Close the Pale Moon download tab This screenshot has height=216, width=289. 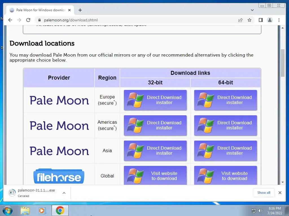[x=69, y=10]
